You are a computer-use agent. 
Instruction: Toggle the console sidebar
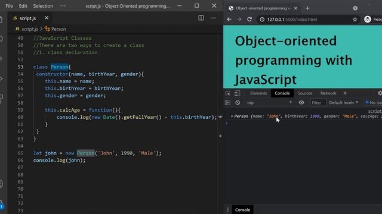(227, 103)
